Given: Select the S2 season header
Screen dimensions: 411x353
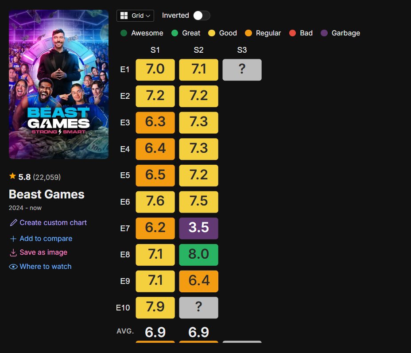Looking at the screenshot, I should (x=198, y=50).
